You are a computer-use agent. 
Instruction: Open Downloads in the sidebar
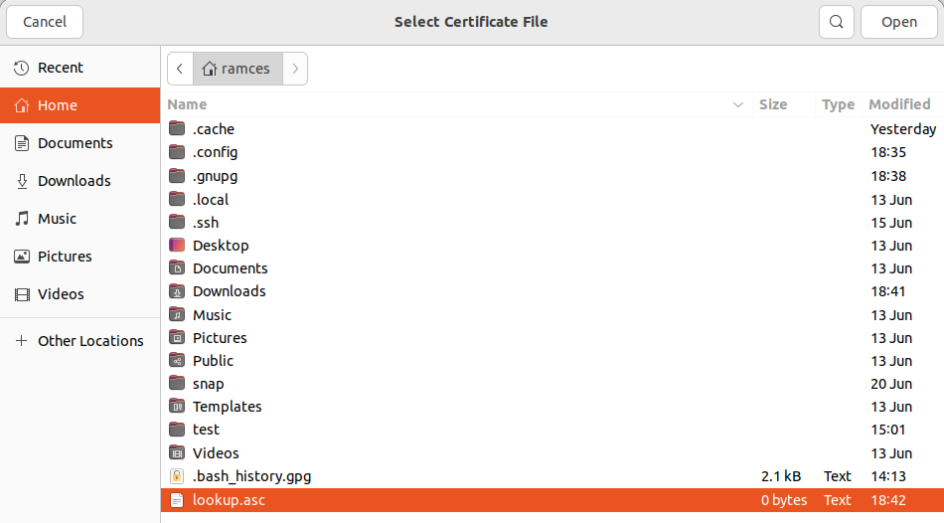pyautogui.click(x=80, y=181)
